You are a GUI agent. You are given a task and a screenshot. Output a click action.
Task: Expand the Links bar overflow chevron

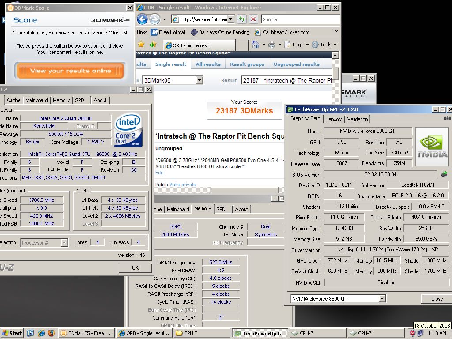coord(336,31)
